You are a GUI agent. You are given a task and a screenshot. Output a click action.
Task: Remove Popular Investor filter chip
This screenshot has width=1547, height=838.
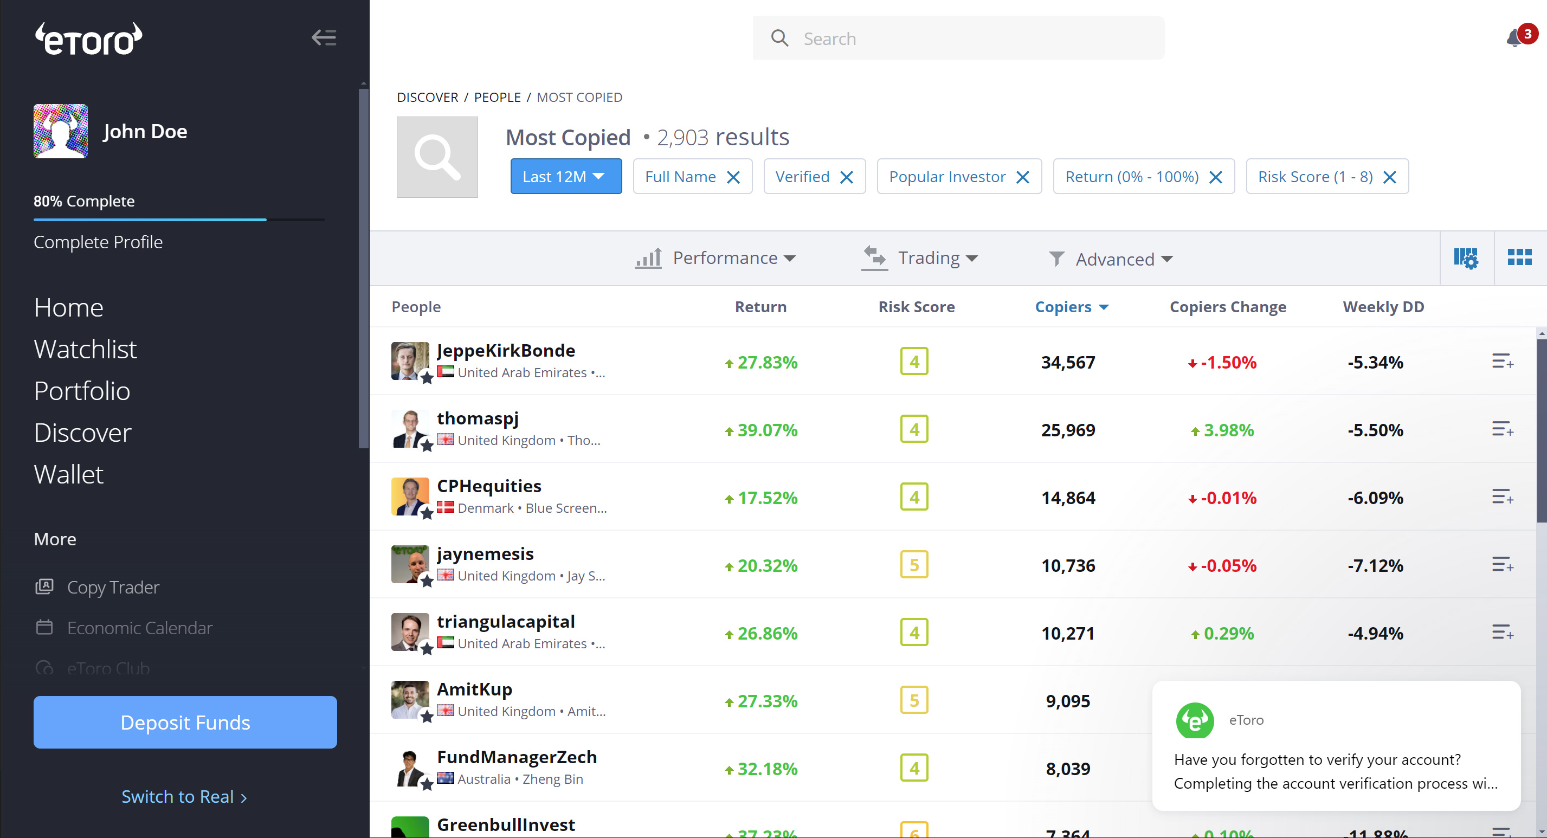tap(1023, 177)
